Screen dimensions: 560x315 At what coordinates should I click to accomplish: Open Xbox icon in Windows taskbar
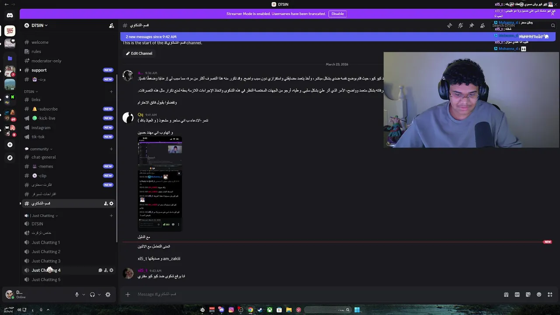pyautogui.click(x=269, y=310)
